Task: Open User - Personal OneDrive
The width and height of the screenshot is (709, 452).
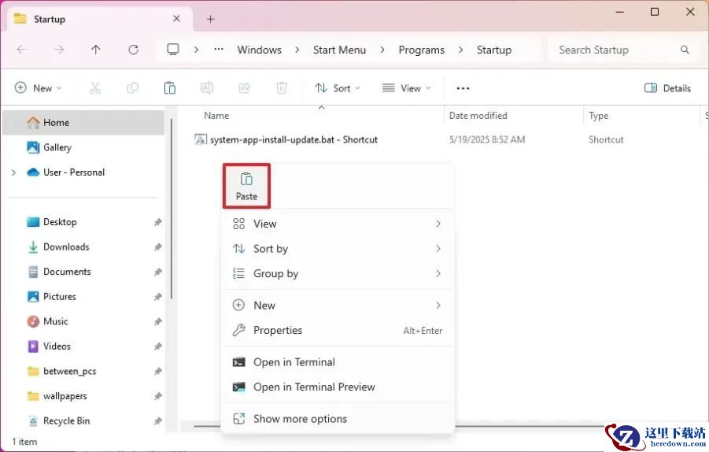Action: point(83,172)
